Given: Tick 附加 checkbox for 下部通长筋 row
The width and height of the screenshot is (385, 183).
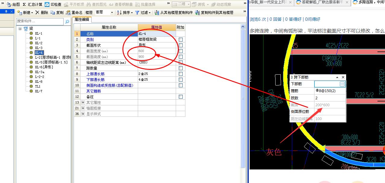Looking at the screenshot, I should click(181, 79).
